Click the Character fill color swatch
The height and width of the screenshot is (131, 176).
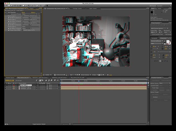[168, 41]
